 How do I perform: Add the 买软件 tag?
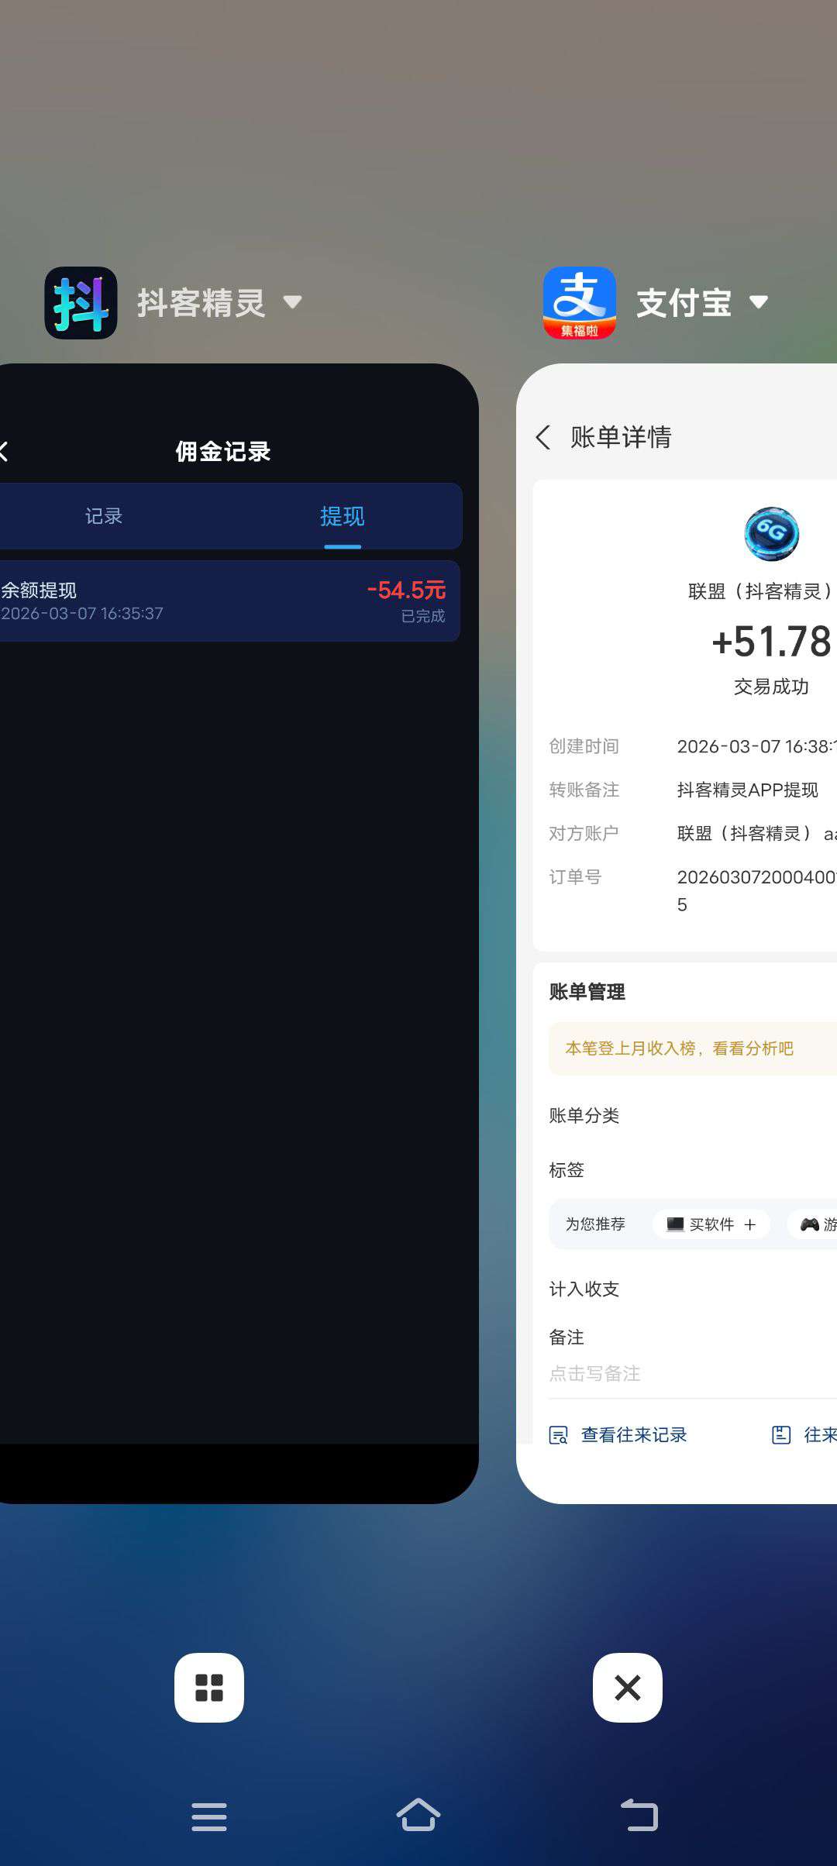(711, 1224)
